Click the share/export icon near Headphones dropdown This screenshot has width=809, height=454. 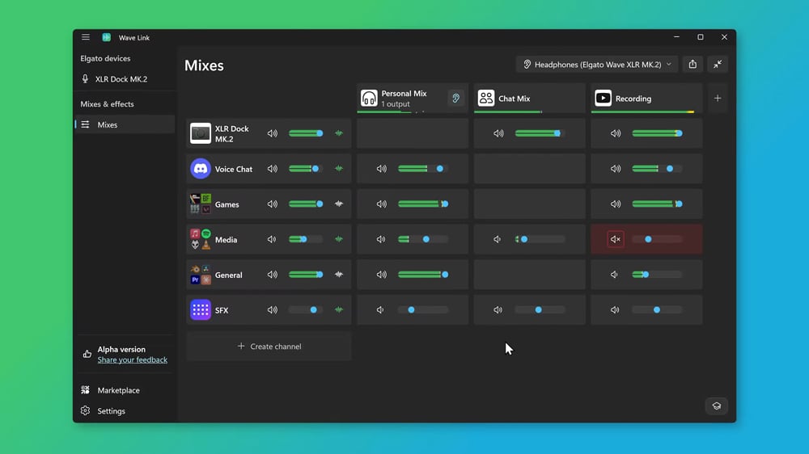[693, 65]
